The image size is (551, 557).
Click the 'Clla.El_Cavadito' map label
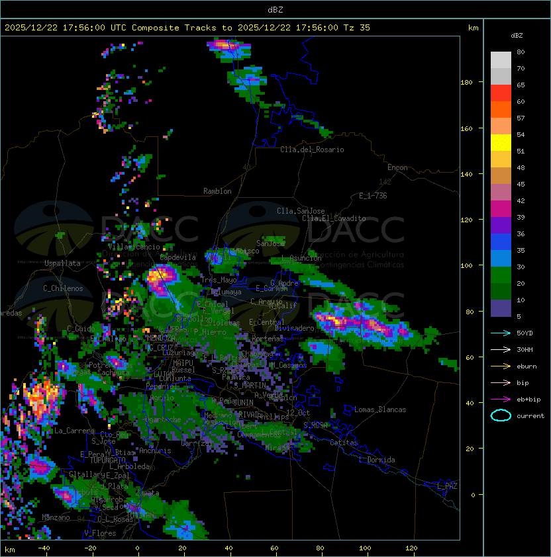tap(334, 218)
